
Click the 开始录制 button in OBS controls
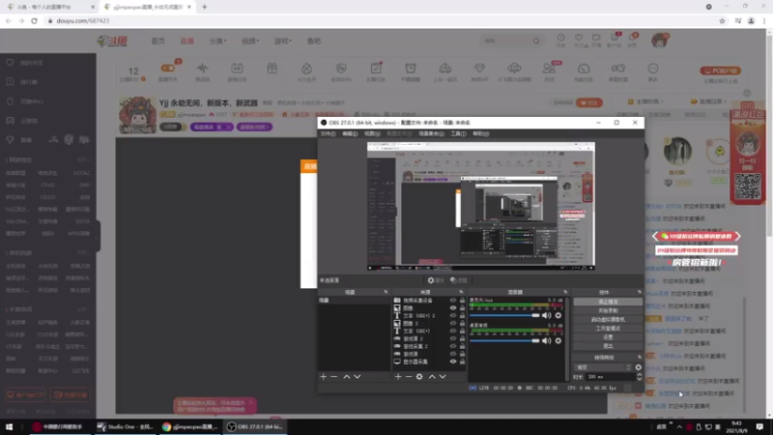pyautogui.click(x=608, y=310)
